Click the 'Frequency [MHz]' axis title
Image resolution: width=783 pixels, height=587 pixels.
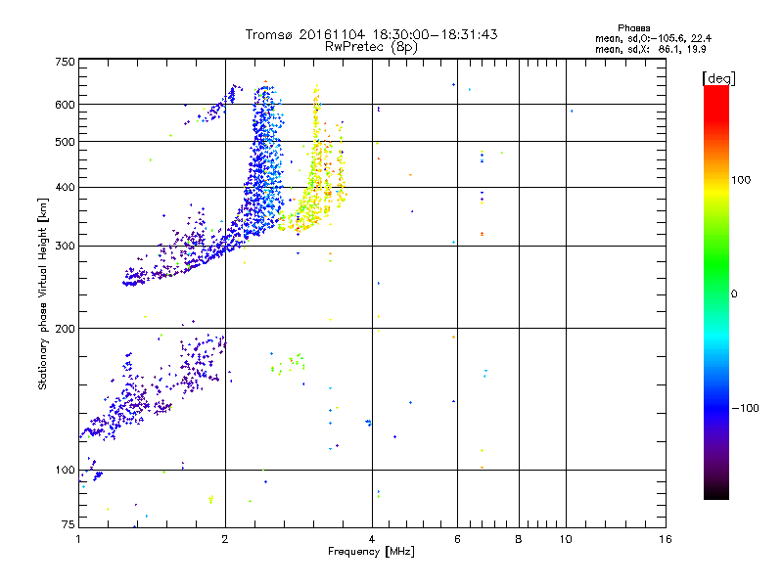371,552
